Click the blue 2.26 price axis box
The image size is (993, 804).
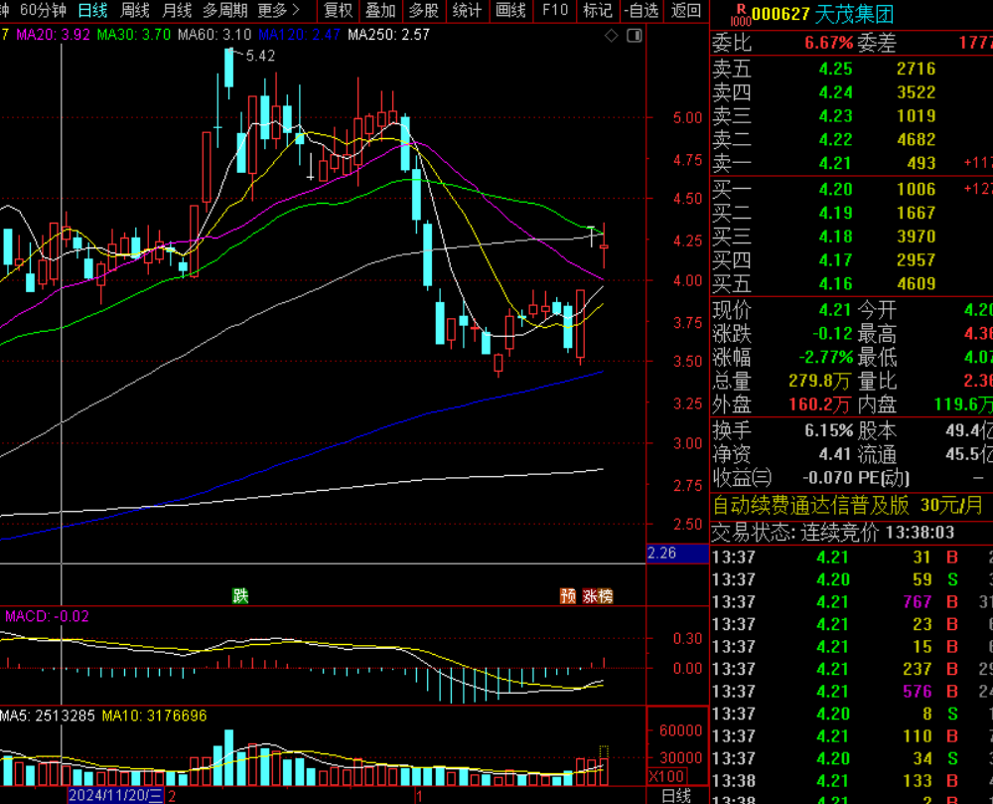(677, 554)
